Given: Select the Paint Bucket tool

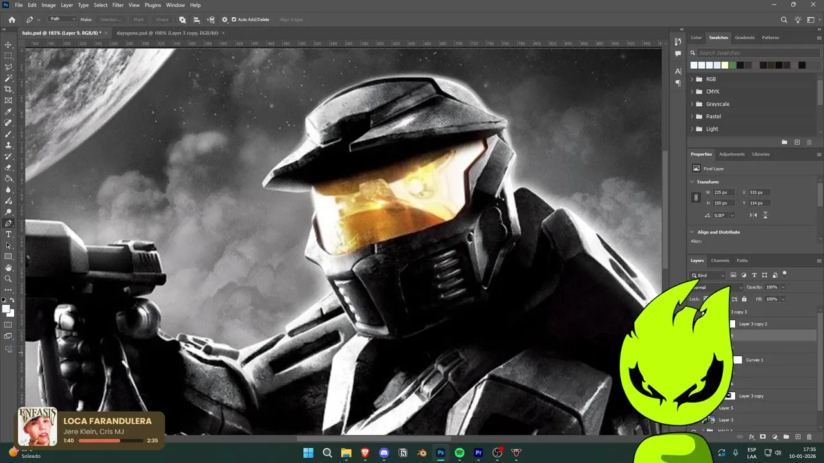Looking at the screenshot, I should pos(8,179).
